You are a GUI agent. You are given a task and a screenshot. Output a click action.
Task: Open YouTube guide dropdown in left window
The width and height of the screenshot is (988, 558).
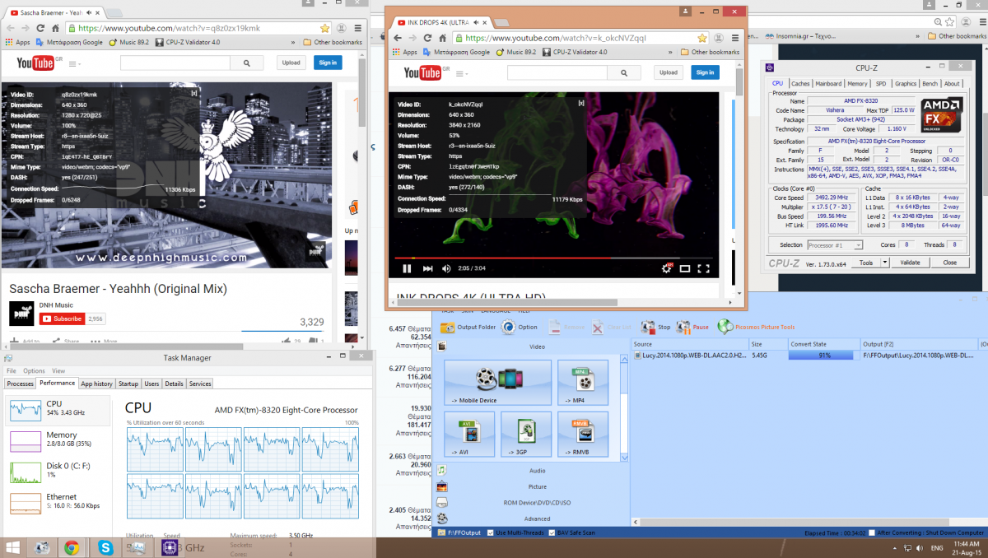[74, 64]
